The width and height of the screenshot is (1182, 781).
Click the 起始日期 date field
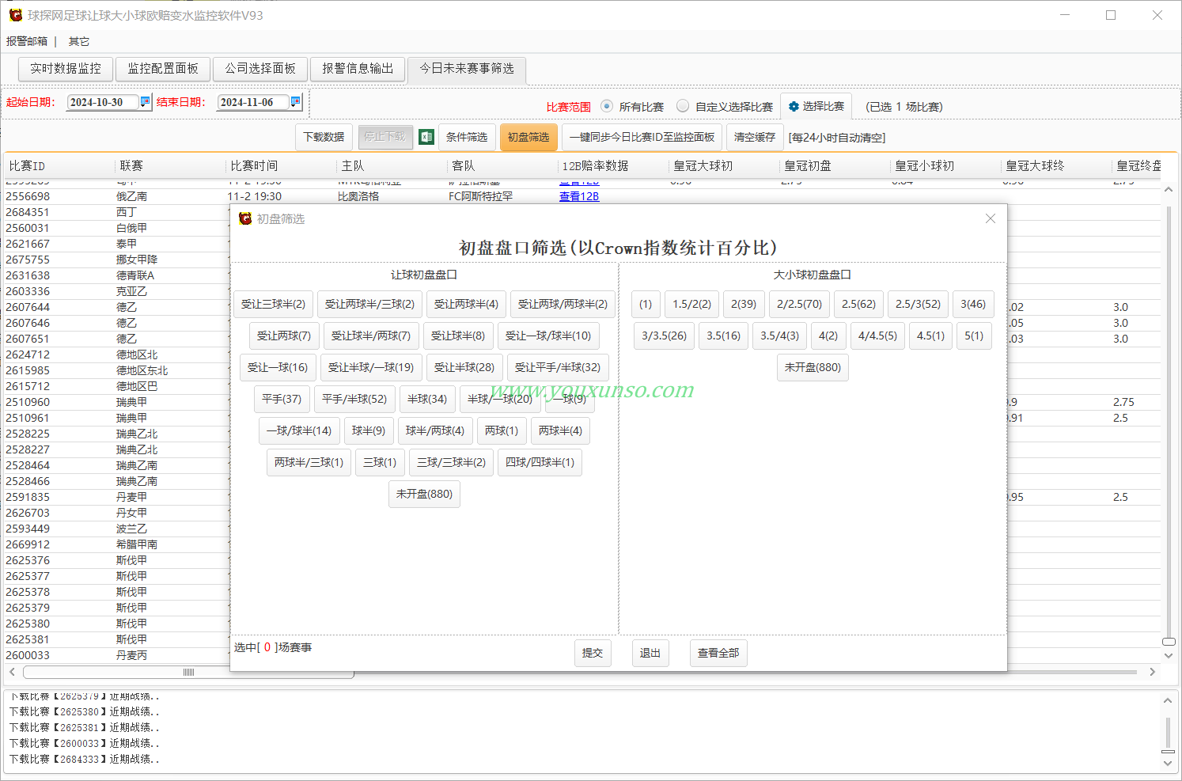click(x=103, y=102)
